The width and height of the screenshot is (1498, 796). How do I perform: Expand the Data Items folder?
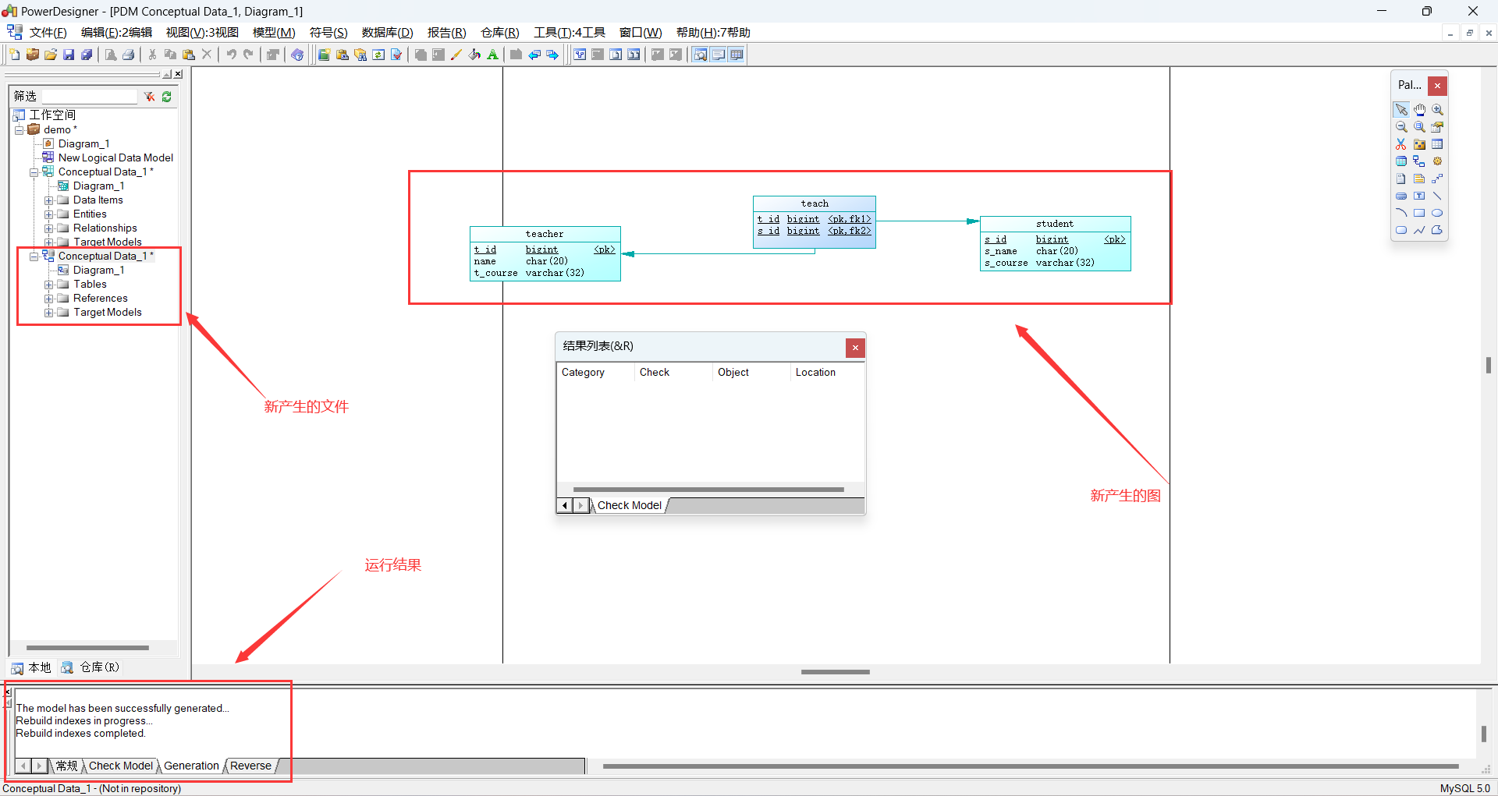tap(48, 200)
